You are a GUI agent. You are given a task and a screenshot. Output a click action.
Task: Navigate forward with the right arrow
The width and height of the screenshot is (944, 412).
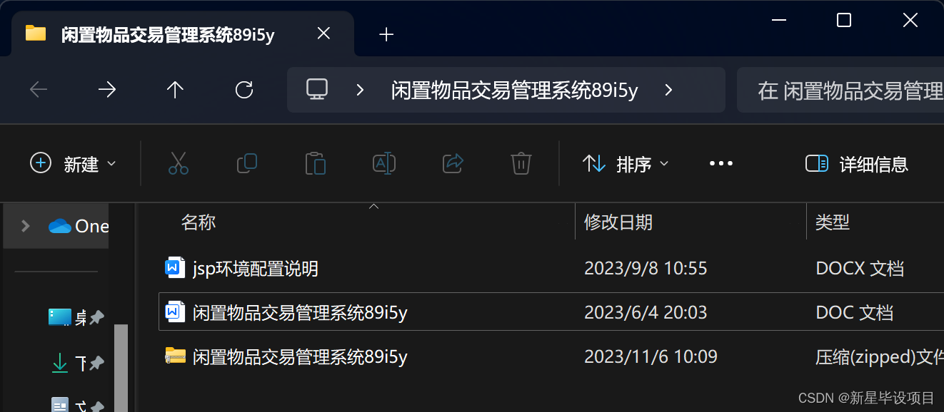point(107,90)
